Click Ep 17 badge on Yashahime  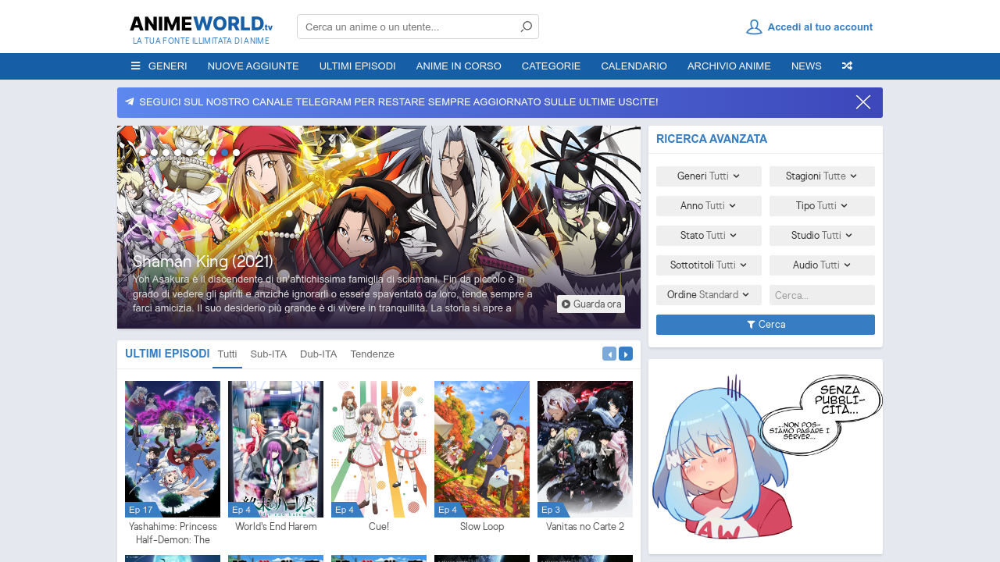point(141,510)
